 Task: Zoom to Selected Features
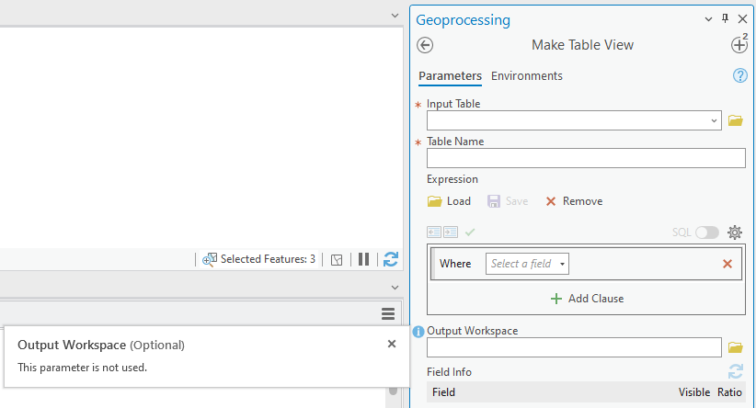coord(210,259)
